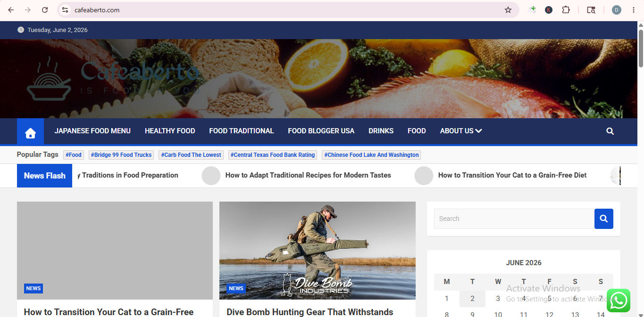The height and width of the screenshot is (317, 644).
Task: Click the Cafeaberto bowl logo
Action: pos(49,79)
